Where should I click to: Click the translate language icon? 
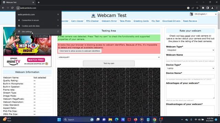coord(191,14)
